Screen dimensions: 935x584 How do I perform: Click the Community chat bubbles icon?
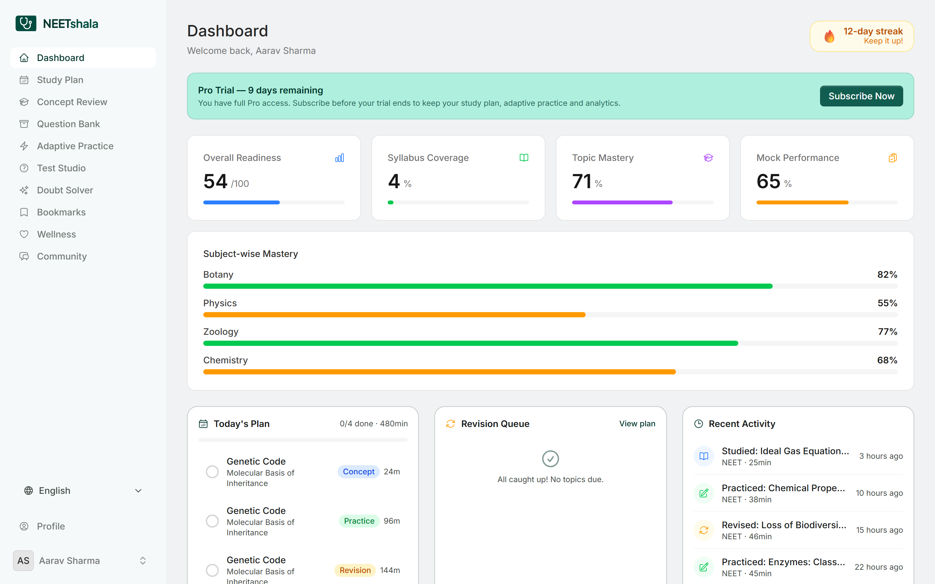coord(24,256)
